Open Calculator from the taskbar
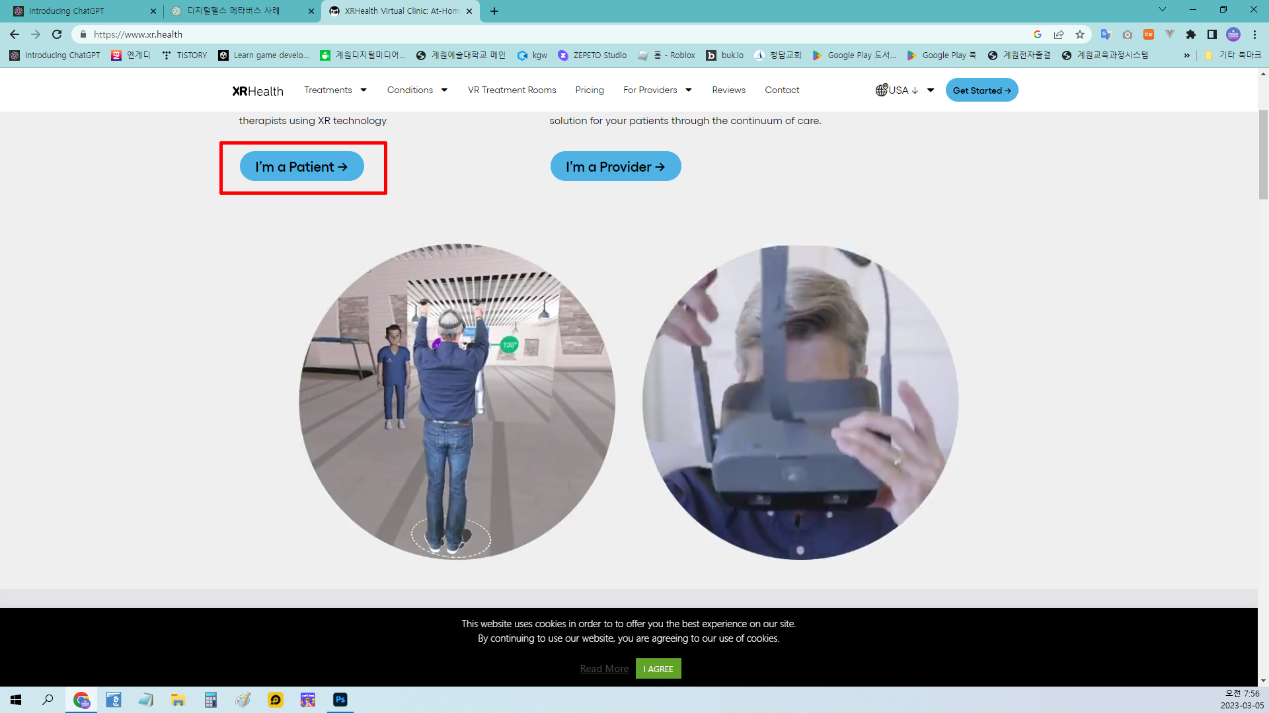The image size is (1269, 713). tap(210, 700)
